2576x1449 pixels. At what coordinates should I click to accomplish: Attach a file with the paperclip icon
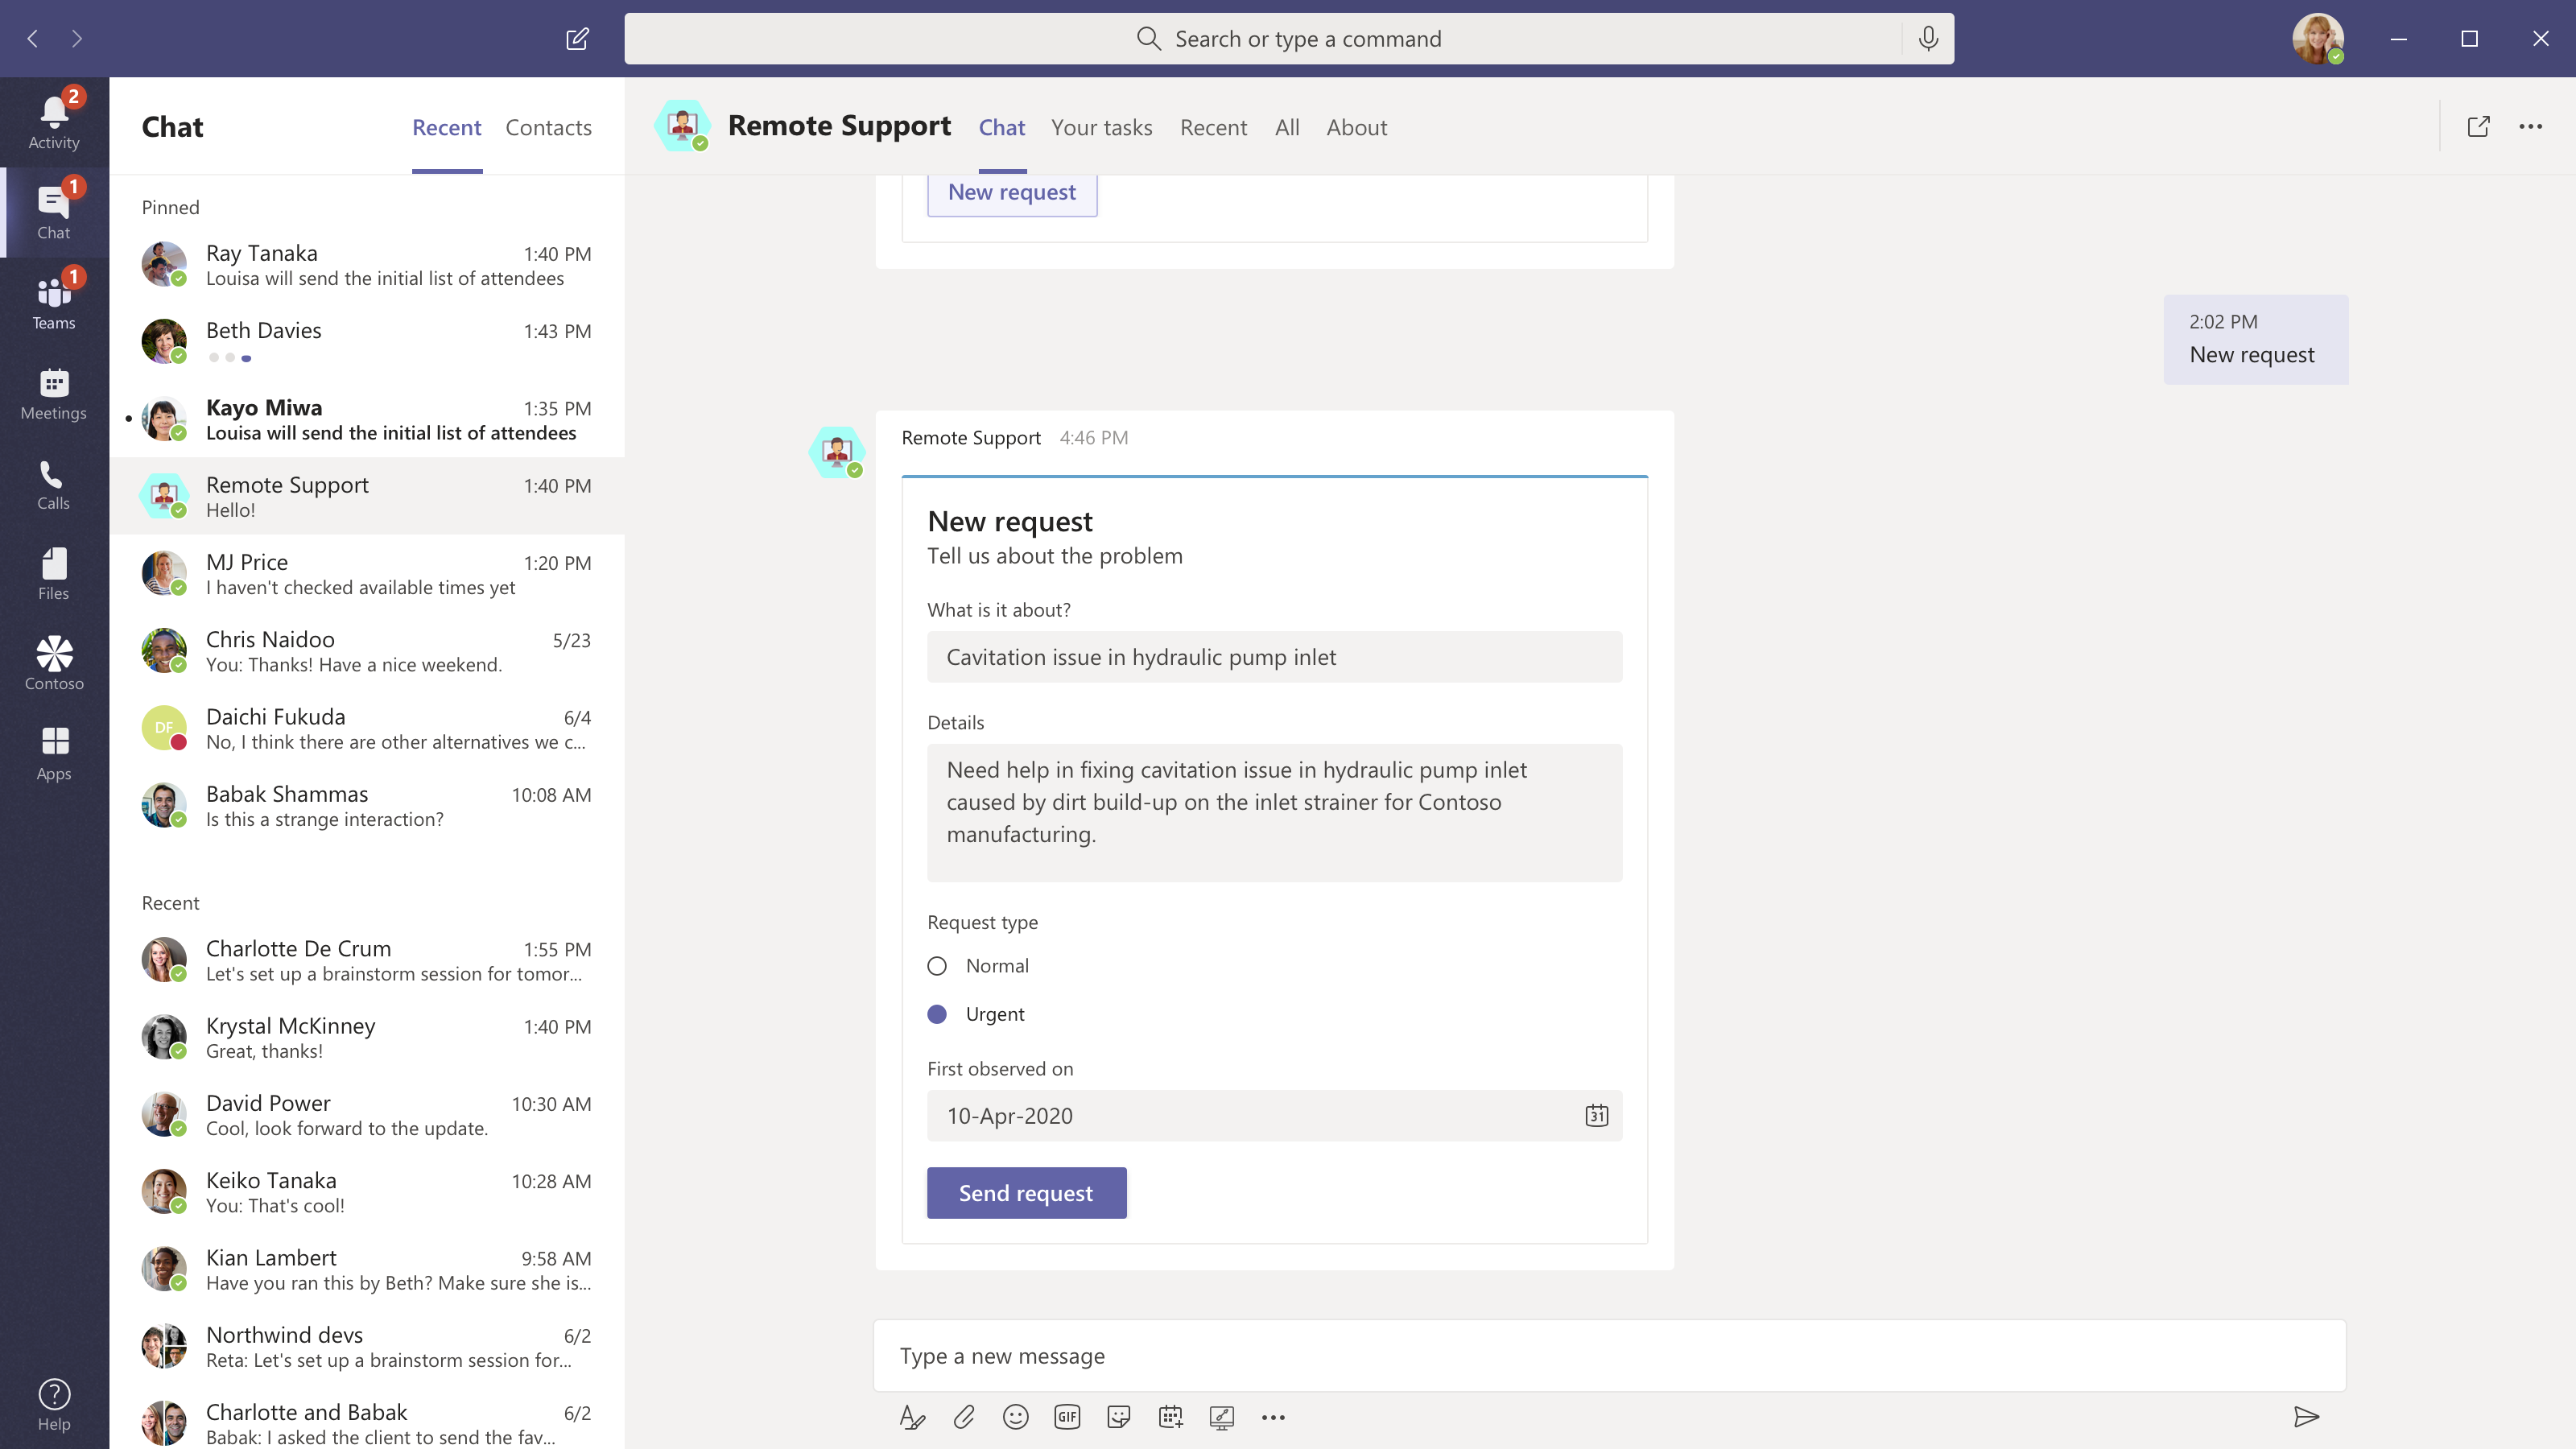tap(963, 1417)
